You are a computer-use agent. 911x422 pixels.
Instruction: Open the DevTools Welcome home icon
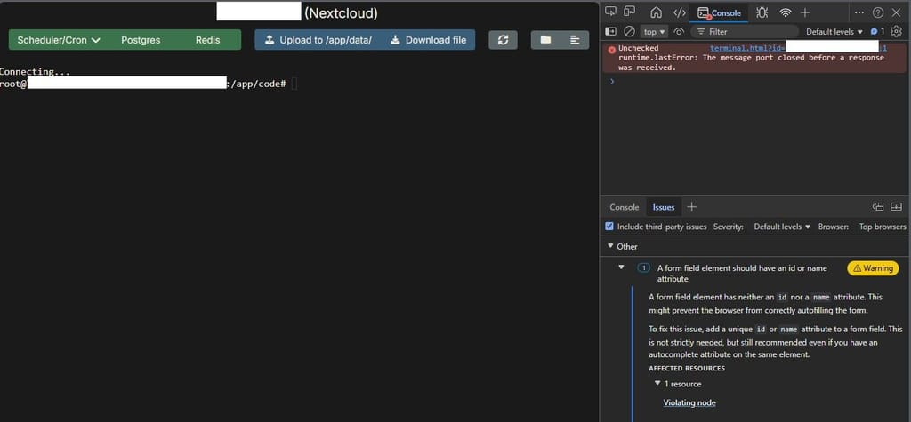[x=656, y=12]
